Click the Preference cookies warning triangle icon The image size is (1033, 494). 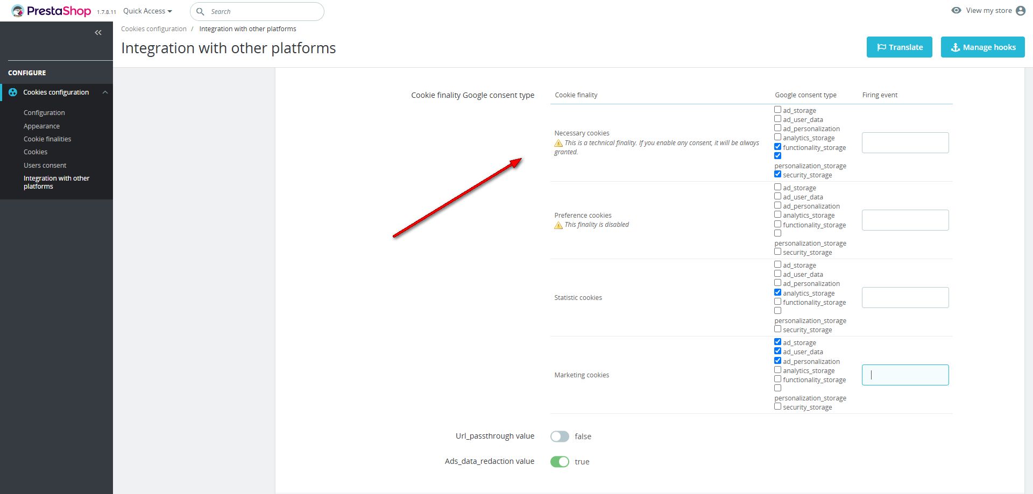coord(558,225)
